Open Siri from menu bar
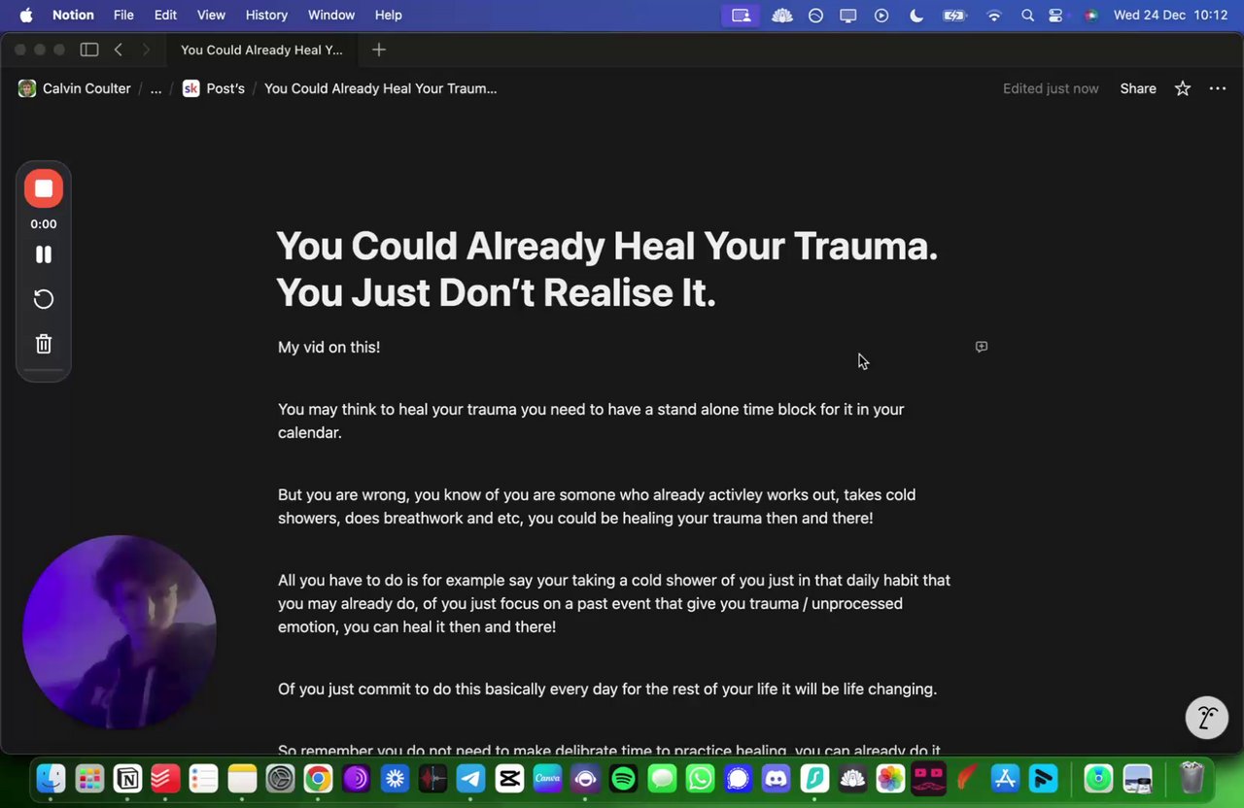Viewport: 1244px width, 808px height. 1091,15
